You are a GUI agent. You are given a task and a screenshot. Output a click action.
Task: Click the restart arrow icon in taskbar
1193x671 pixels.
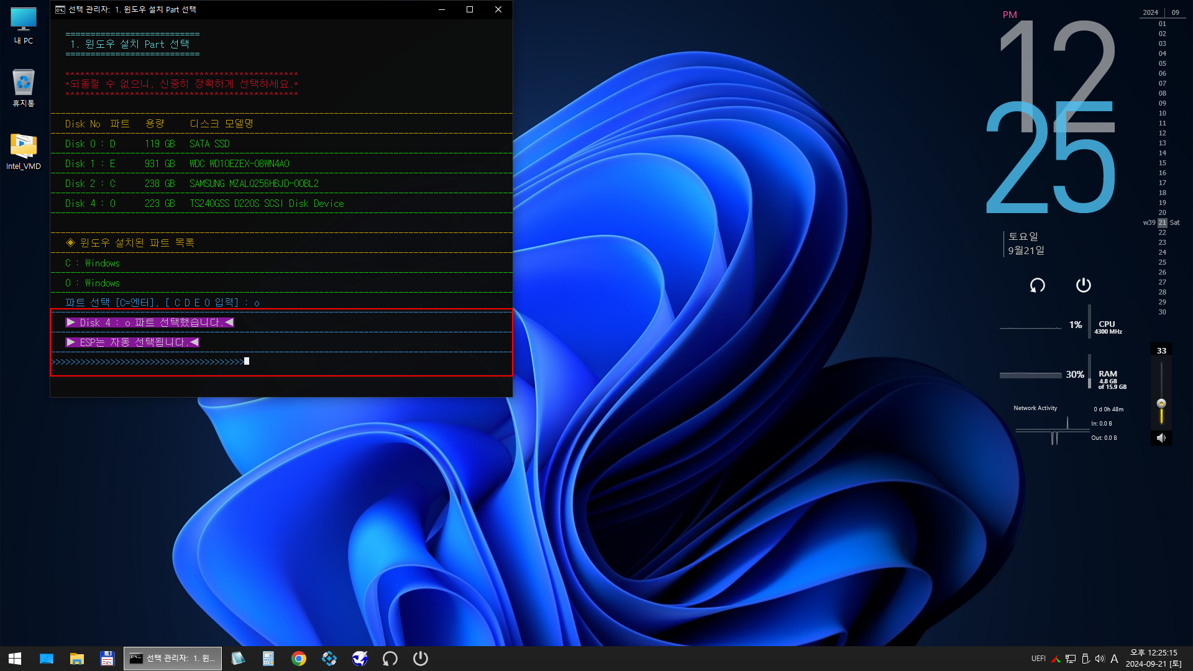[390, 659]
